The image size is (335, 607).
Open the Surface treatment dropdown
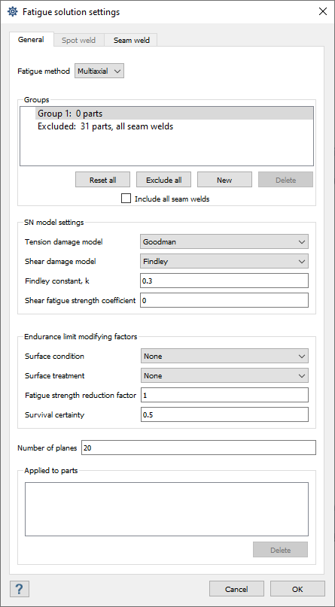[224, 375]
